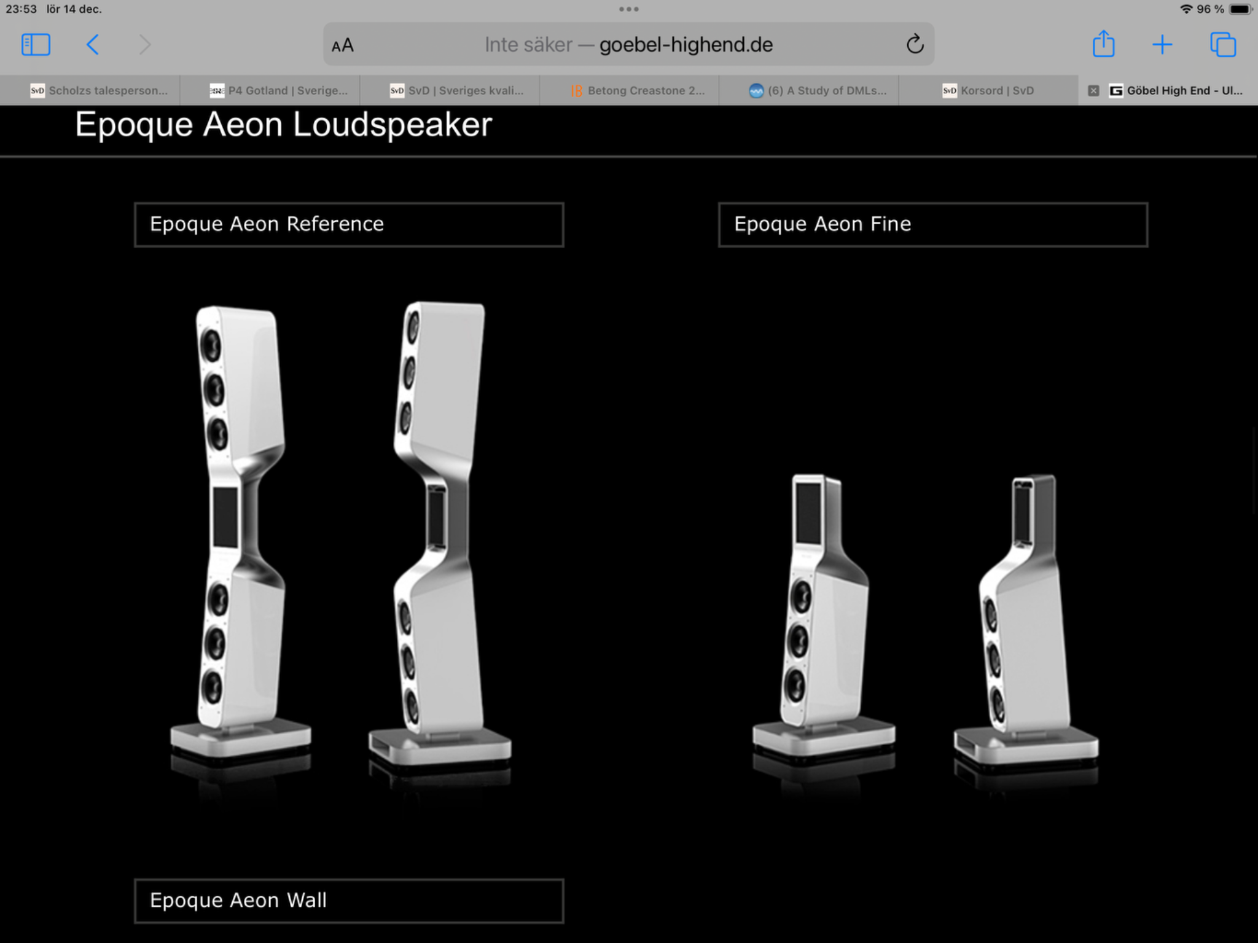This screenshot has height=943, width=1258.
Task: Tap the three-dot multitasking menu at top
Action: tap(629, 9)
